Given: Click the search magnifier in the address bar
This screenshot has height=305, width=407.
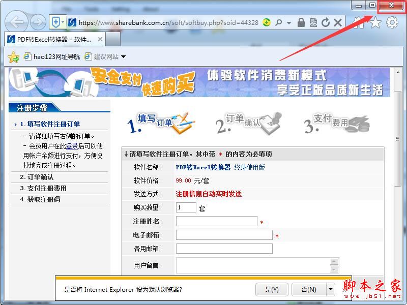Looking at the screenshot, I should [279, 22].
